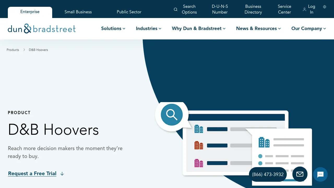Click the breadcrumb chevron after Products

(24, 50)
